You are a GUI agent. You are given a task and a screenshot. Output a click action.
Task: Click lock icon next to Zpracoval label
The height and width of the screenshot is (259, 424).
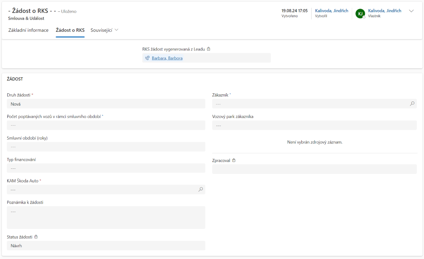(234, 160)
